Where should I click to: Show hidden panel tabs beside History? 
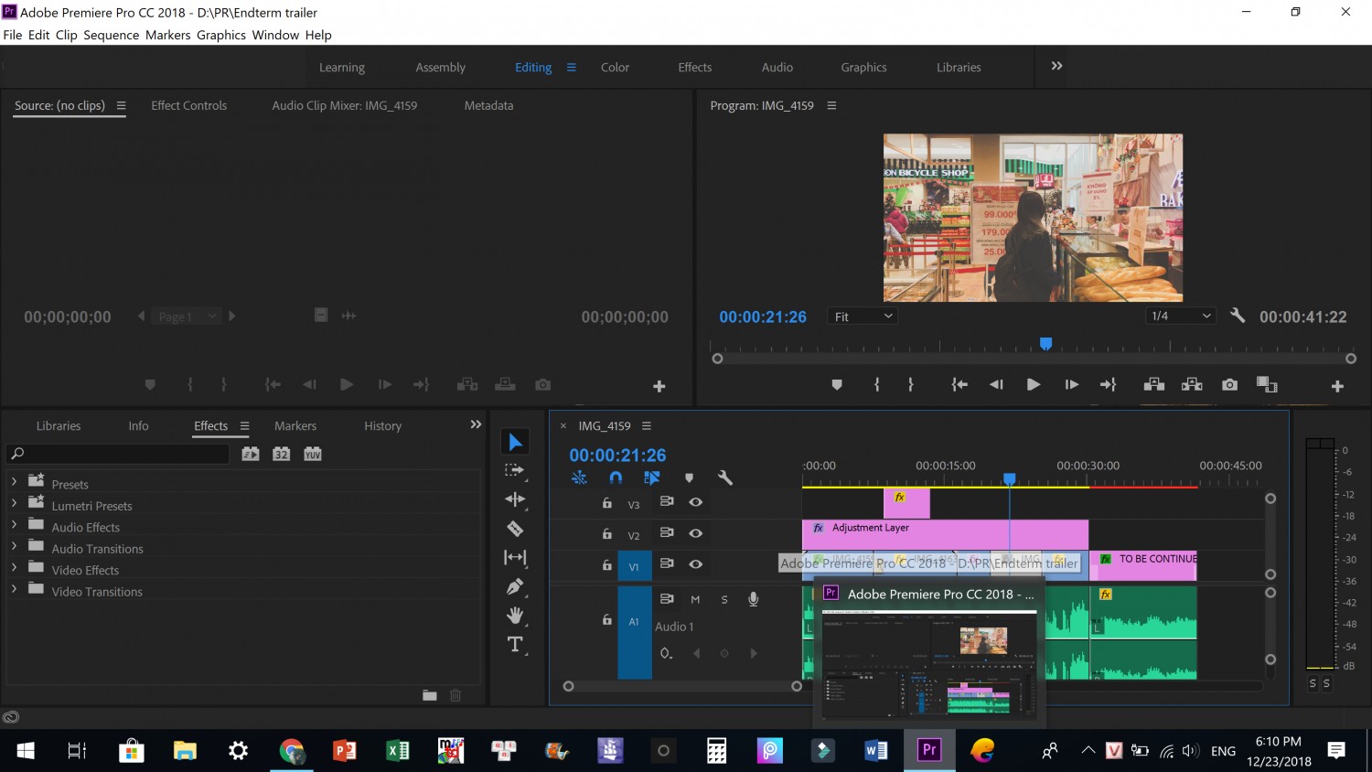(x=475, y=424)
